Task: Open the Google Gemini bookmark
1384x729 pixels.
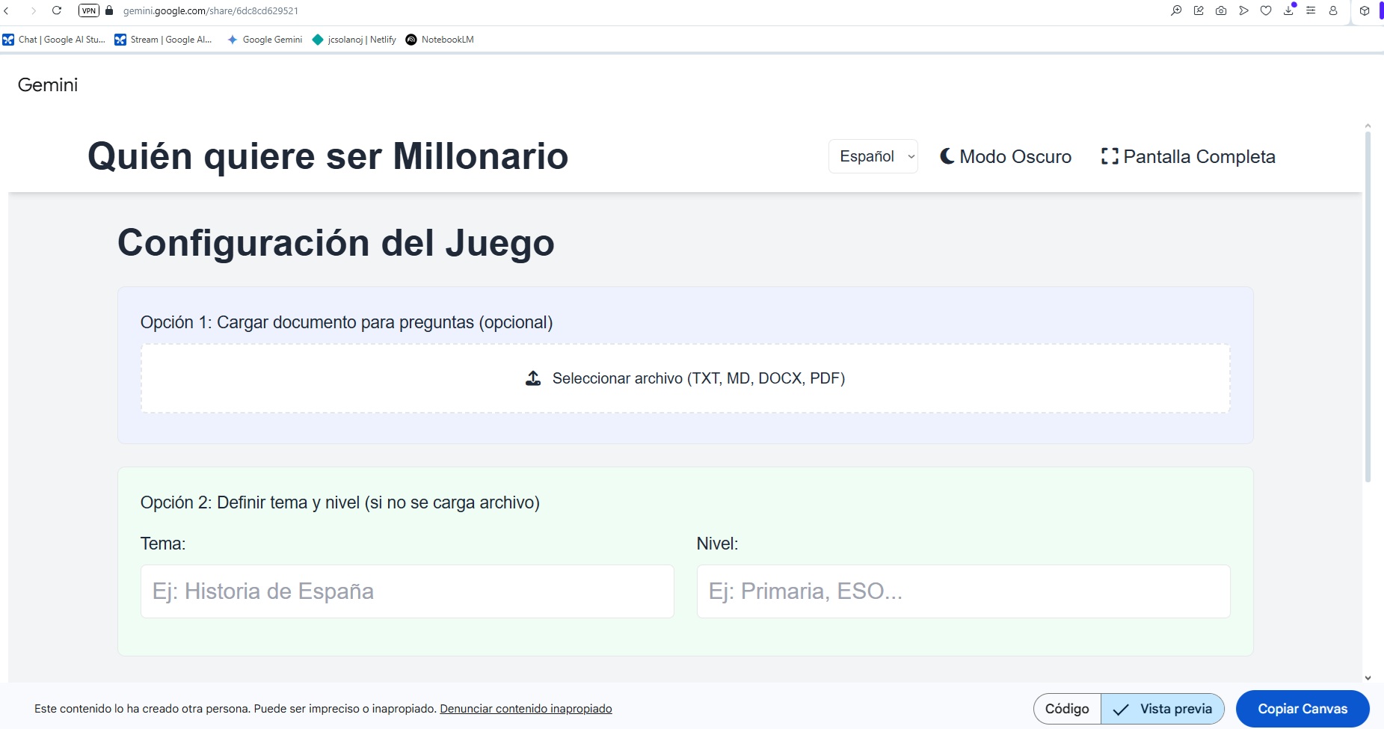Action: [x=265, y=40]
